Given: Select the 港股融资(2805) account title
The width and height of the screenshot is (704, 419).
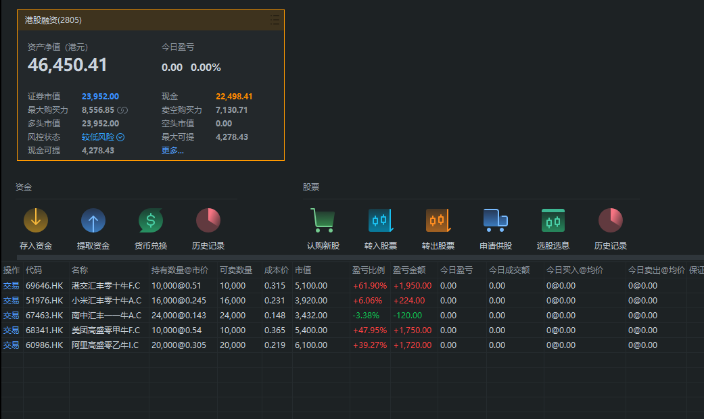Looking at the screenshot, I should (x=53, y=20).
